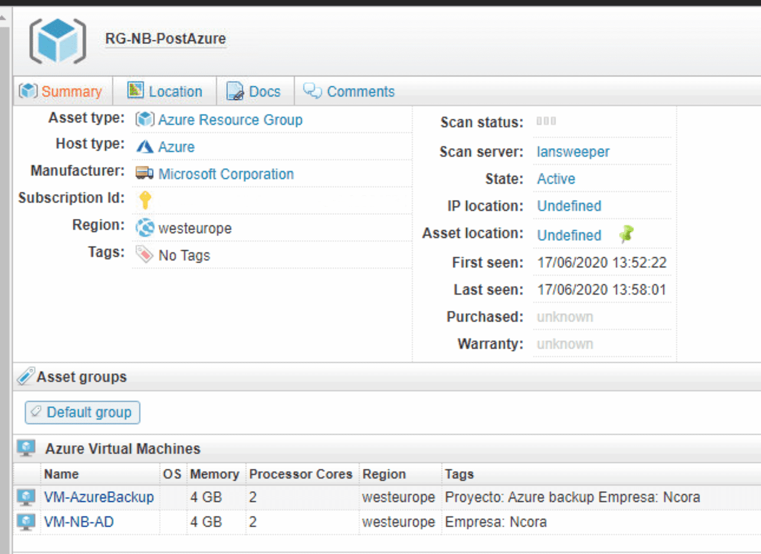The image size is (761, 554).
Task: Click the Purchased unknown value
Action: (x=565, y=316)
